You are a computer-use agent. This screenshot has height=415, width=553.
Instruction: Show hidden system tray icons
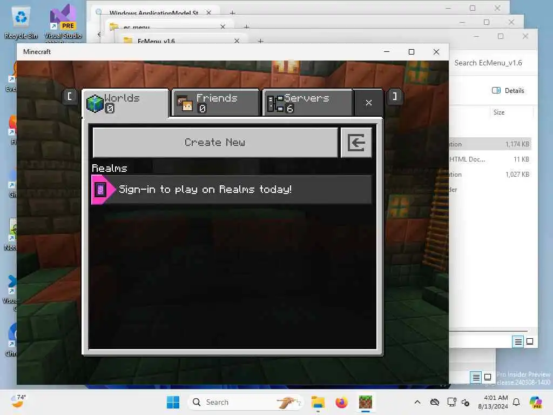click(417, 402)
